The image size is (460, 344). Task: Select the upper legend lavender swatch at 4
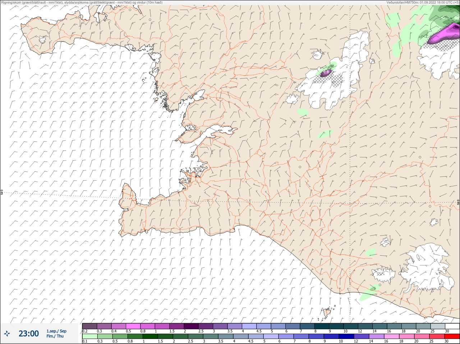(249, 326)
